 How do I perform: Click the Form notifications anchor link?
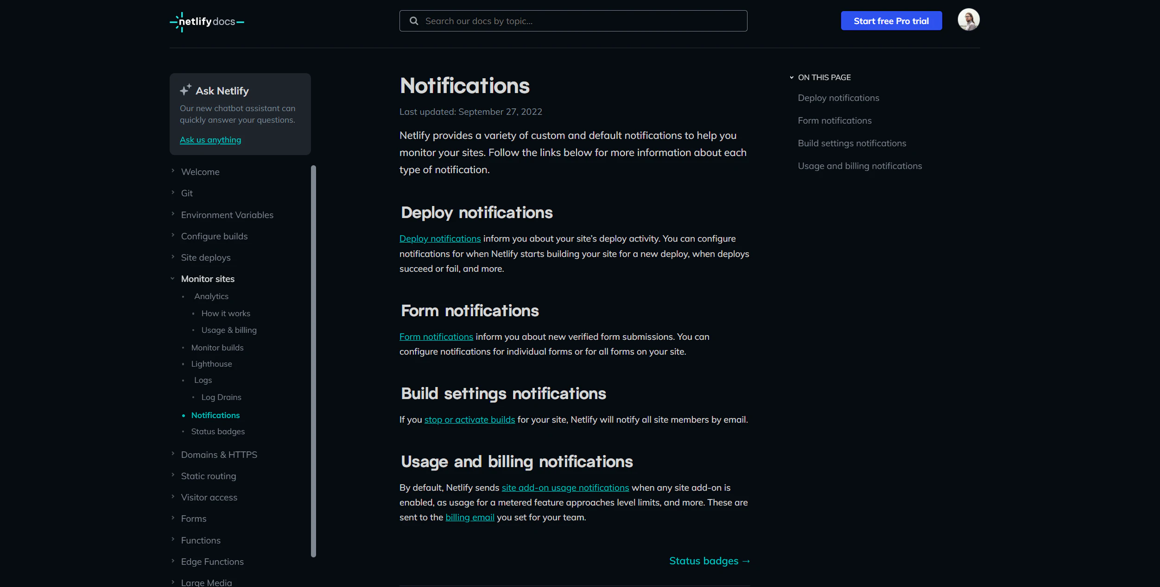[835, 120]
